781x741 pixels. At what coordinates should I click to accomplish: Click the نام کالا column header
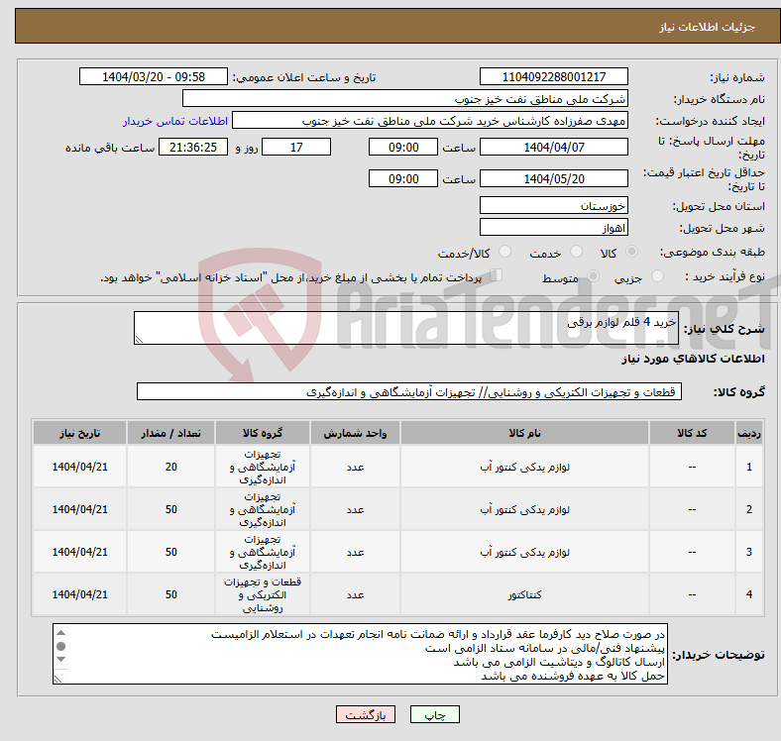click(524, 433)
